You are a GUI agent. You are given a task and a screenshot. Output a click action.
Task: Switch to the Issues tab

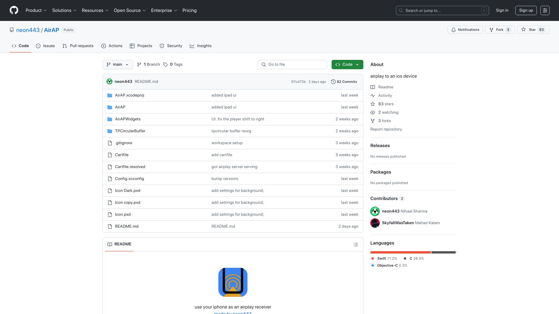(x=45, y=46)
